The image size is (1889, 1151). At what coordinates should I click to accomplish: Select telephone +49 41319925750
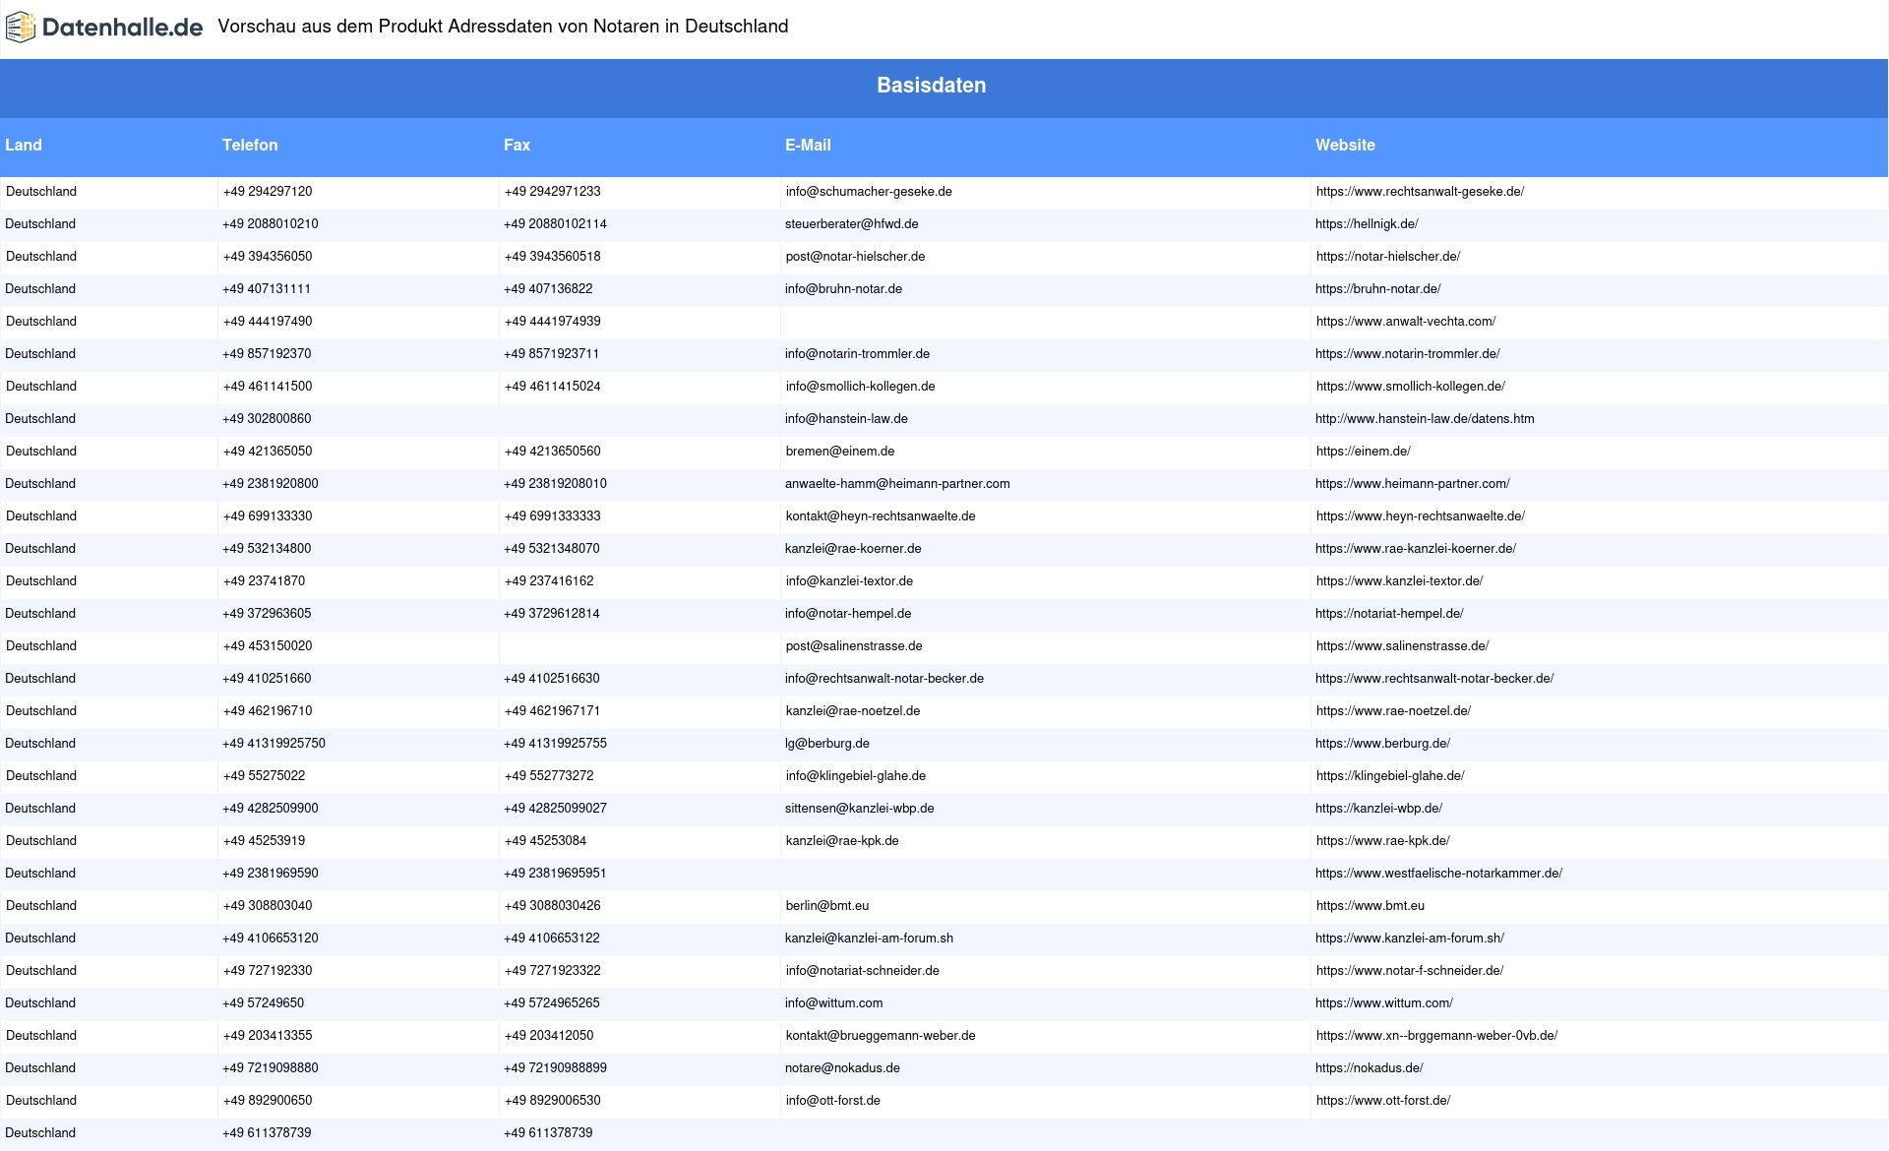tap(274, 744)
